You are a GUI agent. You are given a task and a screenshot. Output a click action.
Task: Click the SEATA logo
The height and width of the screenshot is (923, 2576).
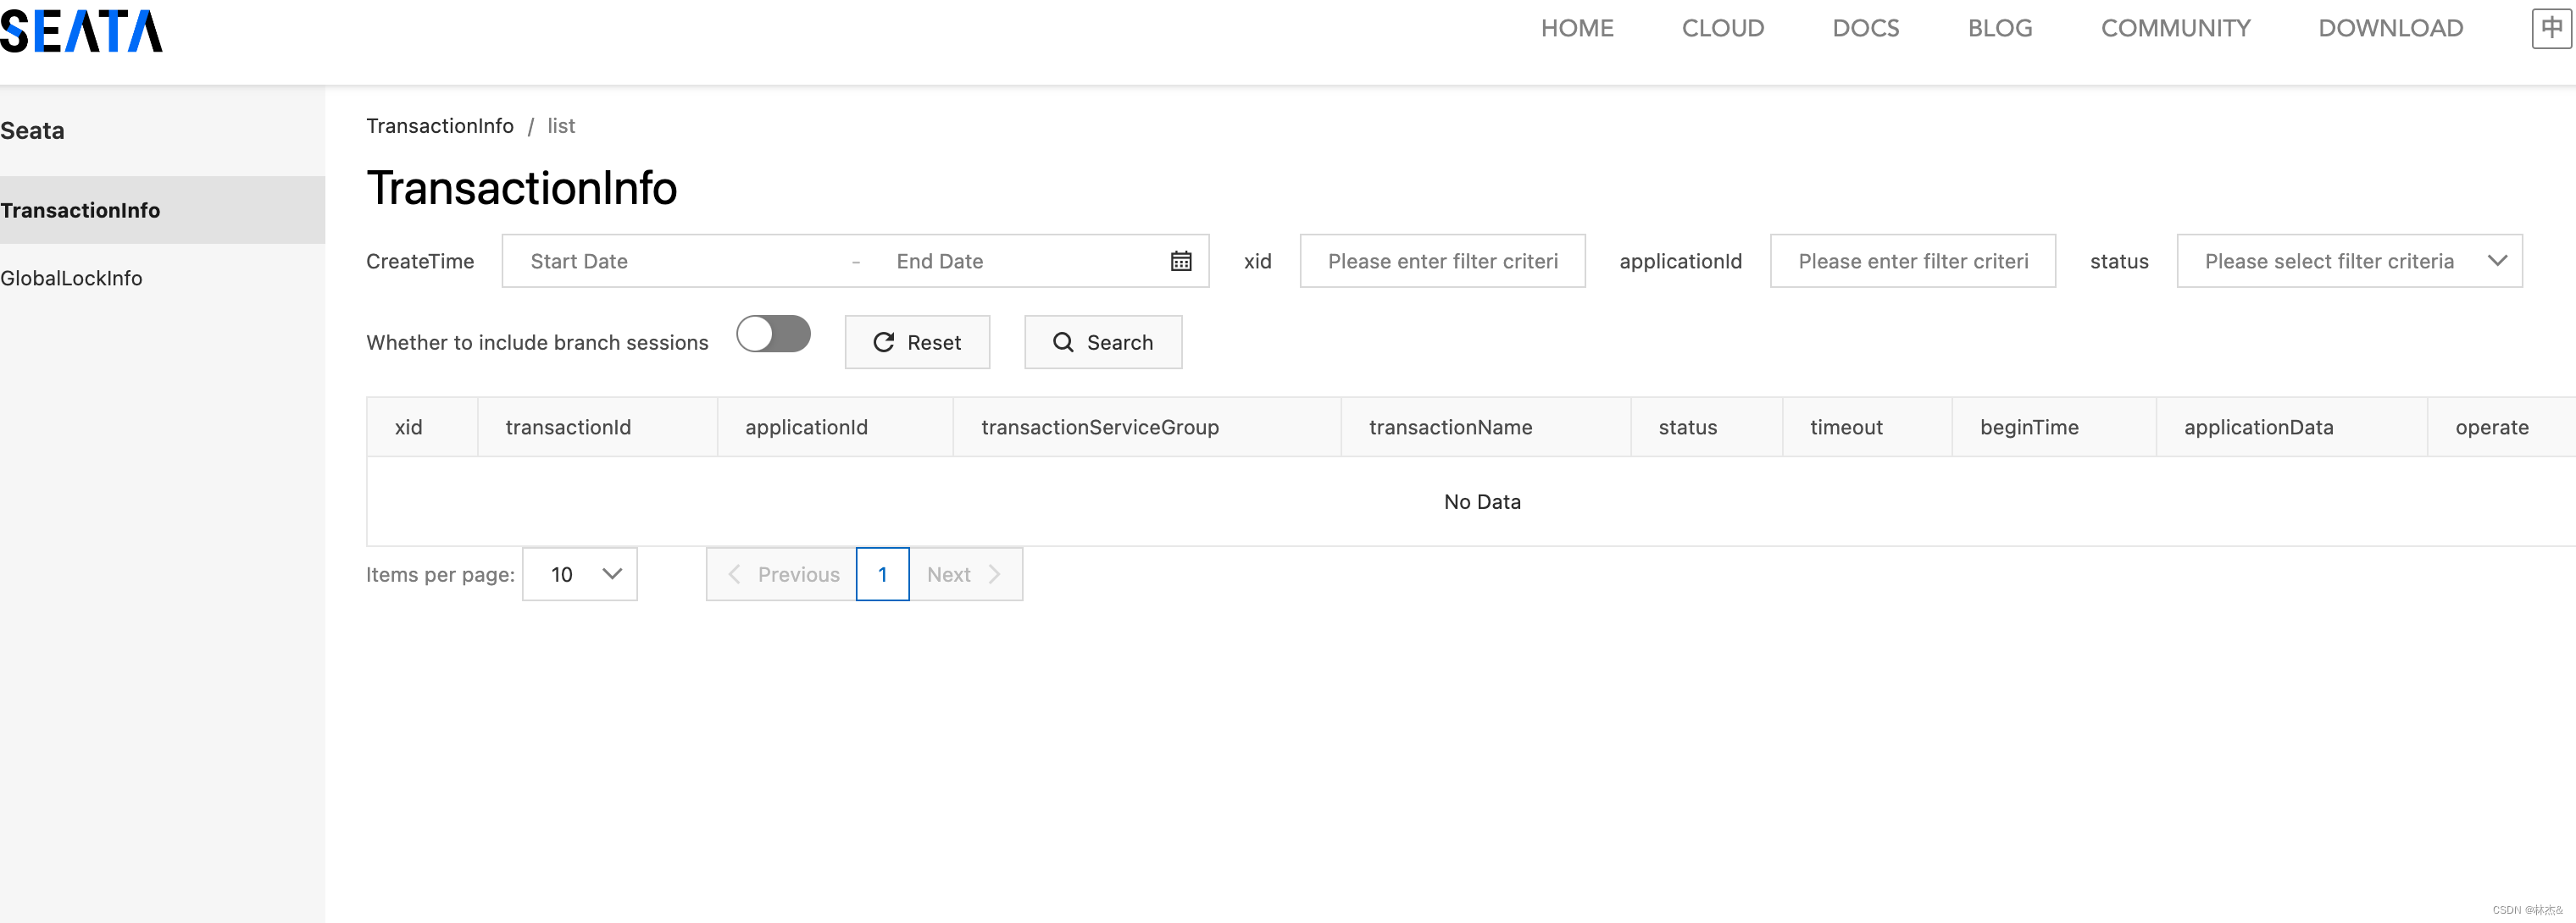point(82,31)
